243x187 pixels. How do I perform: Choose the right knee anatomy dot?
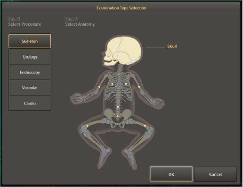click(x=145, y=126)
